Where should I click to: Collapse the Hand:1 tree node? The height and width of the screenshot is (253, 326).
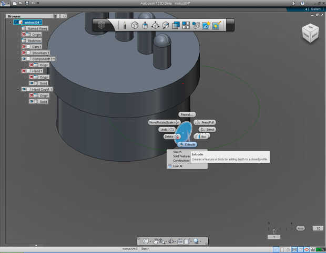(18, 71)
